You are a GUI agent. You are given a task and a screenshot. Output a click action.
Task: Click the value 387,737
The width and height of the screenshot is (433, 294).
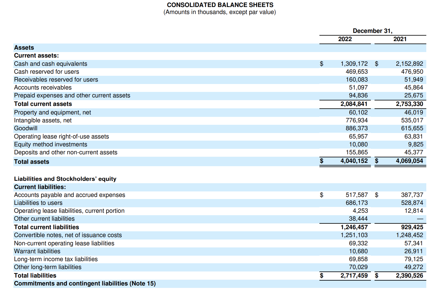point(412,195)
